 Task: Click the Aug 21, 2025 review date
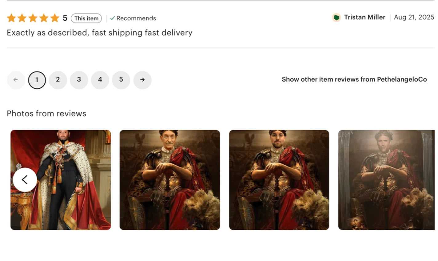pos(414,17)
